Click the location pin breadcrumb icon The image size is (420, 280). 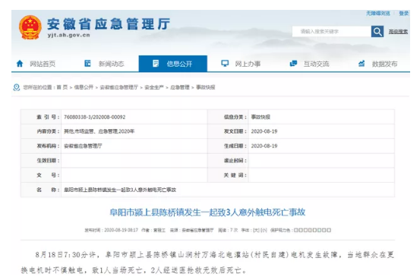(x=17, y=87)
